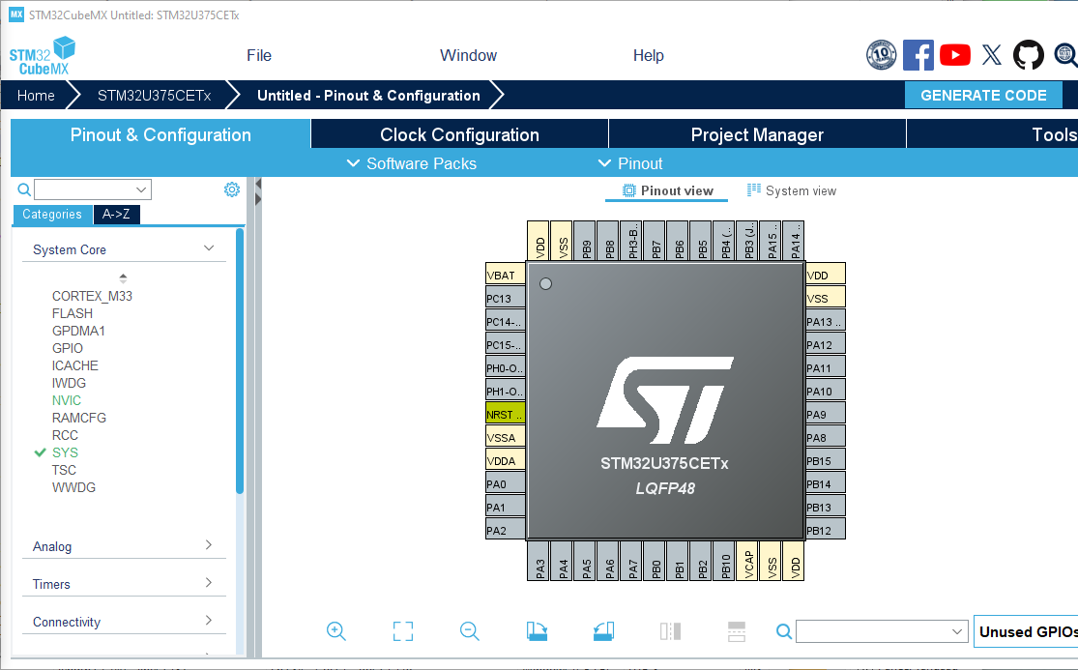Click the Unused GPIOs button
Screen dimensions: 1078x670
point(1027,631)
